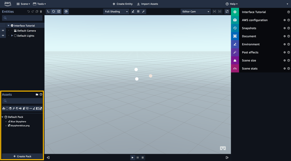291x161 pixels.
Task: Open the Editor Cam dropdown
Action: tap(196, 11)
